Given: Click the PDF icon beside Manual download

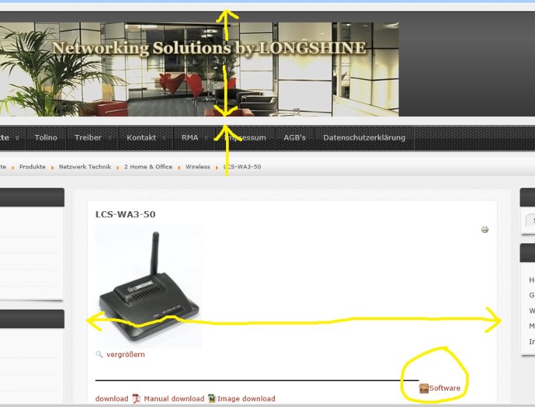Looking at the screenshot, I should [136, 398].
